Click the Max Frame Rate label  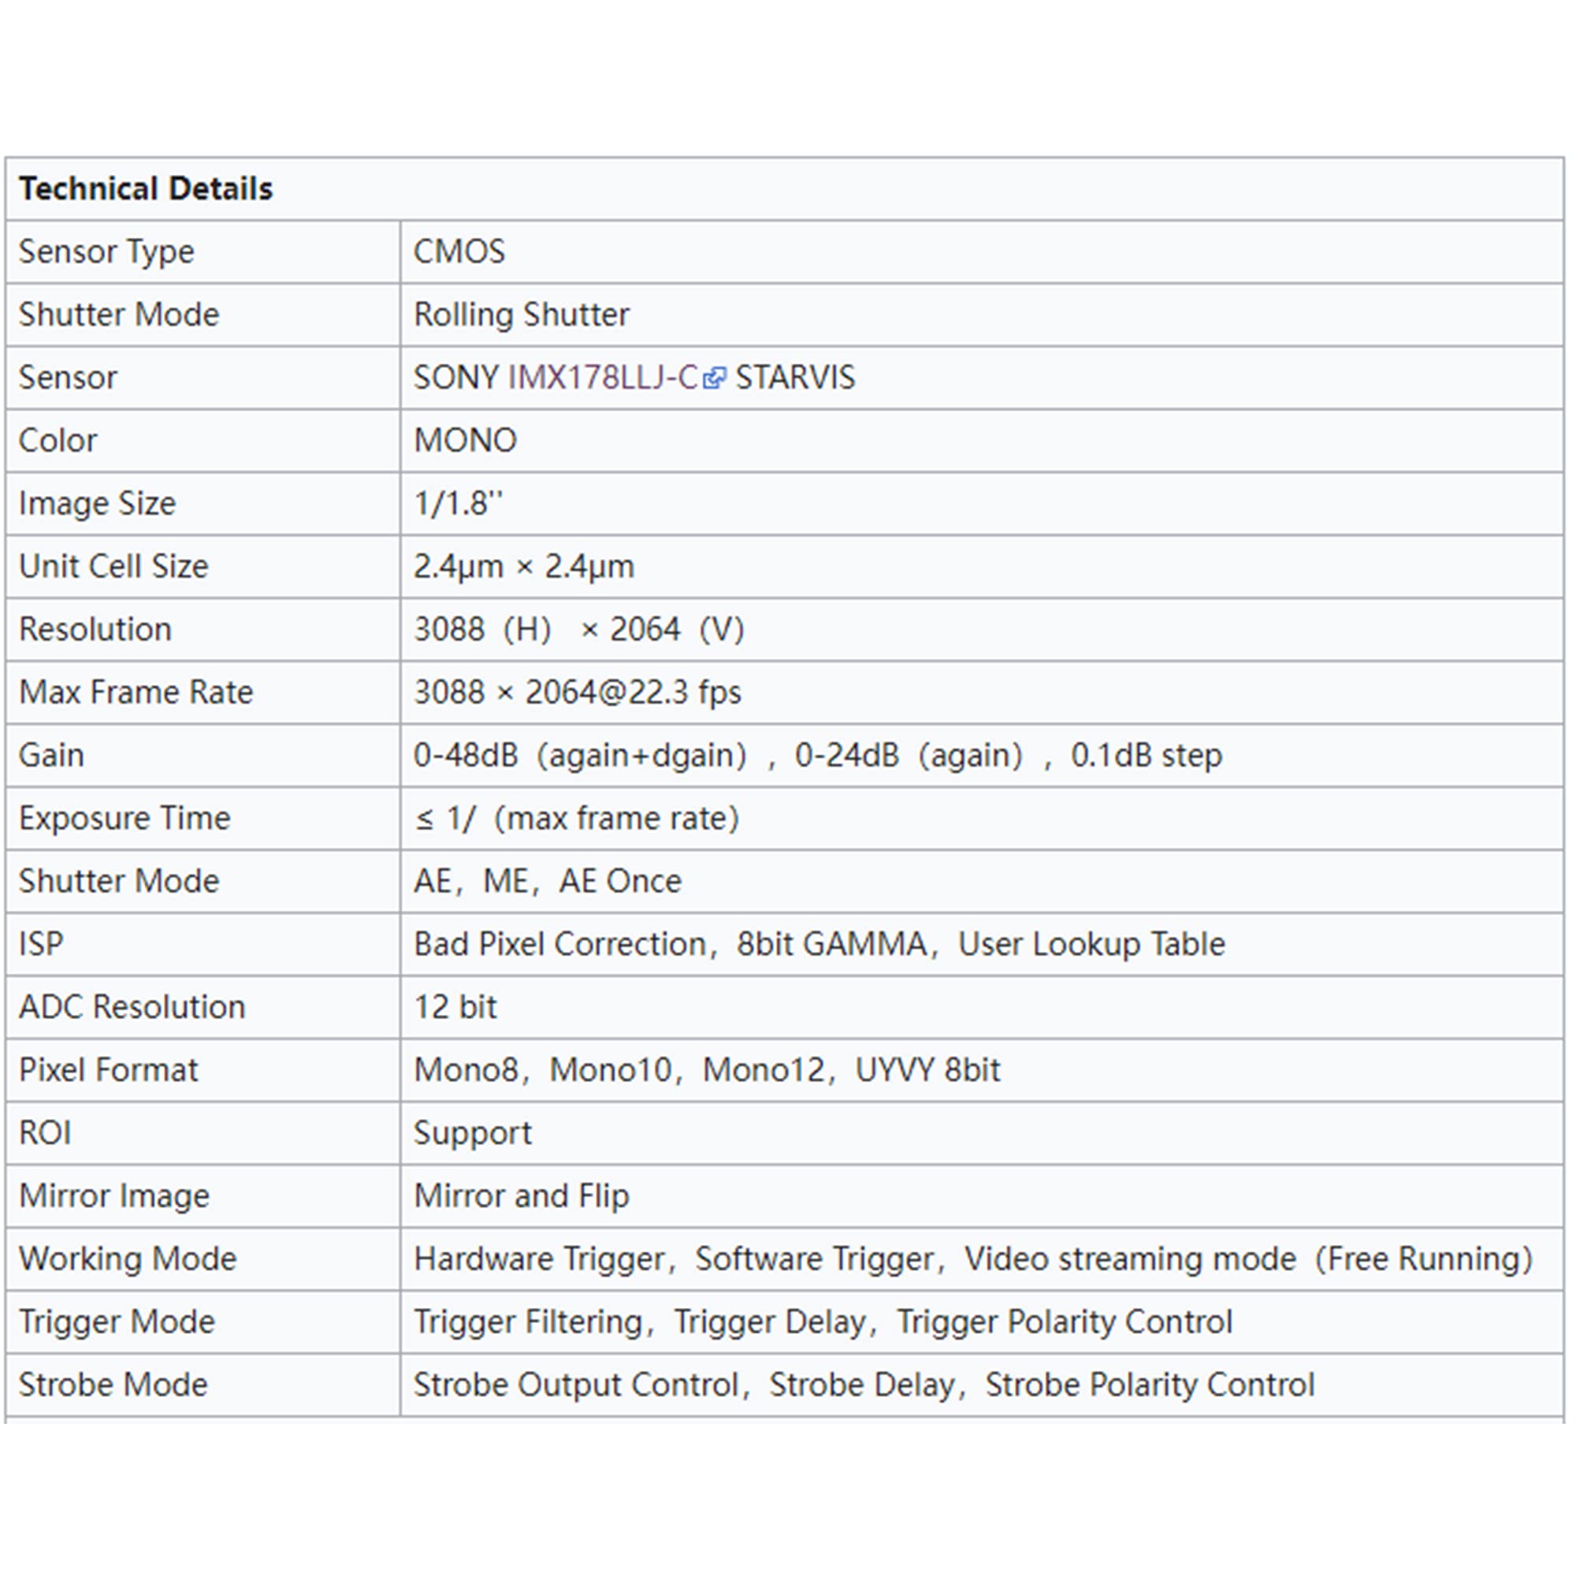[136, 693]
